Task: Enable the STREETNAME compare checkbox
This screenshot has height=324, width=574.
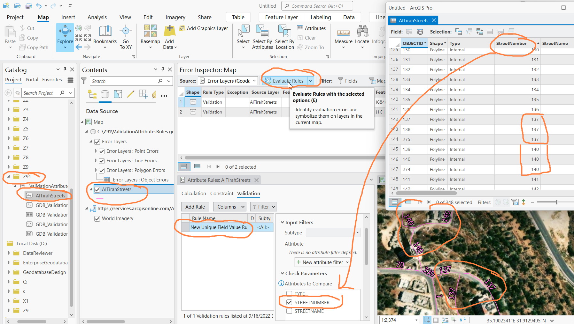Action: (290, 311)
